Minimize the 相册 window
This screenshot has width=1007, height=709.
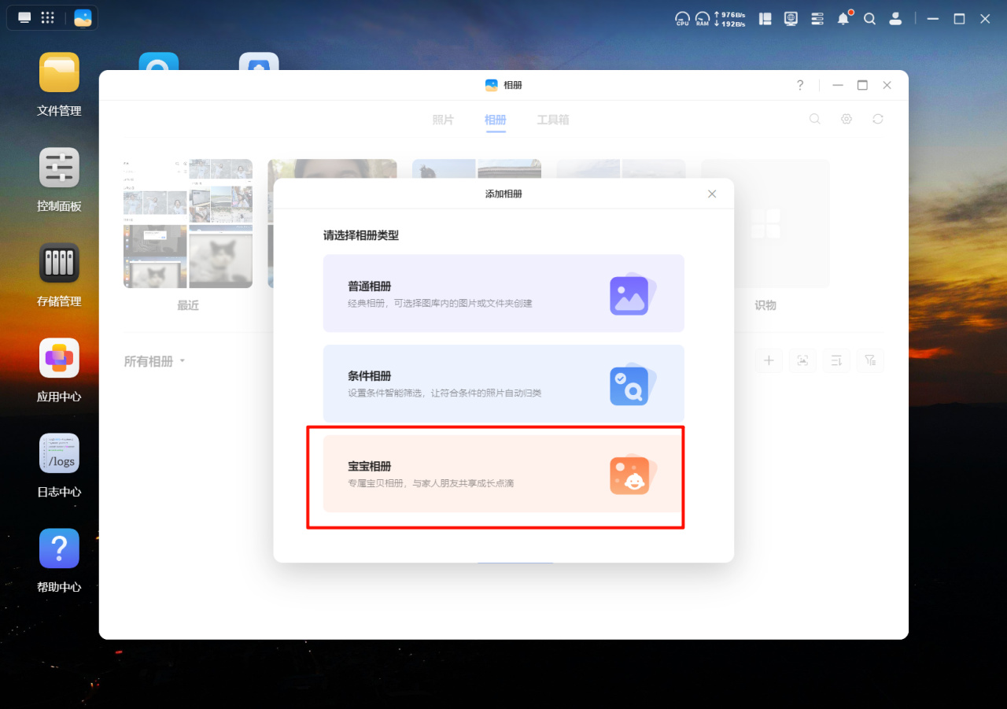coord(838,85)
